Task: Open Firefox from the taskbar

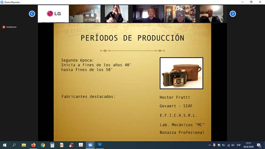Action: (x=33, y=145)
